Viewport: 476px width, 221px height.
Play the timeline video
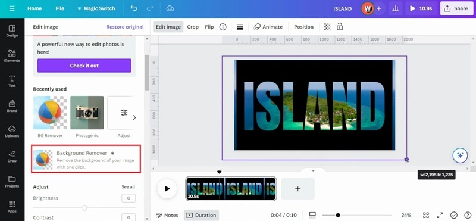[167, 189]
